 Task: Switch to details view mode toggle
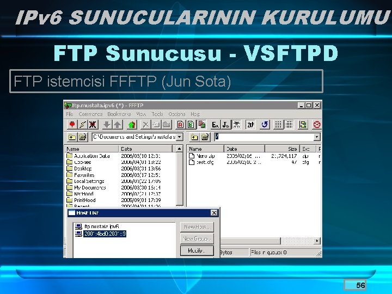(289, 125)
